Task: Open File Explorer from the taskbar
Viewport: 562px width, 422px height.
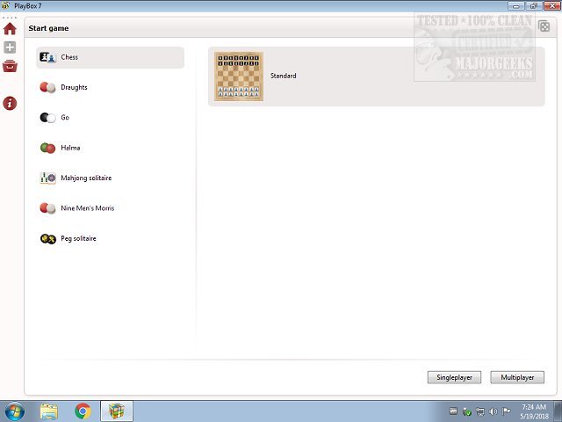Action: tap(49, 411)
